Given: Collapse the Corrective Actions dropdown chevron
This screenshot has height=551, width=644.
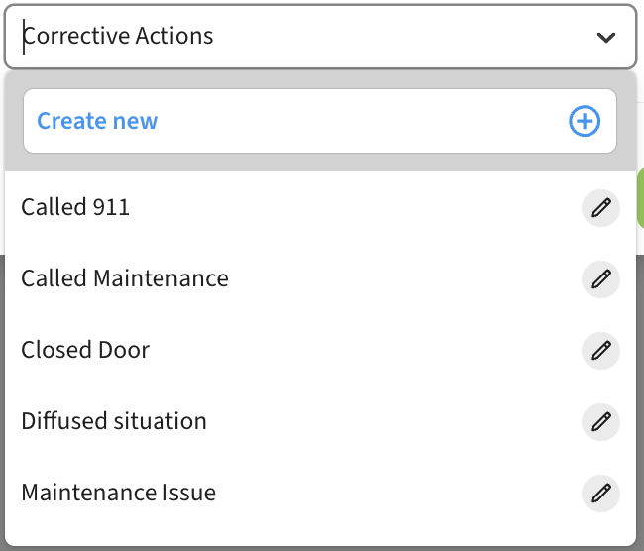Looking at the screenshot, I should click(605, 38).
